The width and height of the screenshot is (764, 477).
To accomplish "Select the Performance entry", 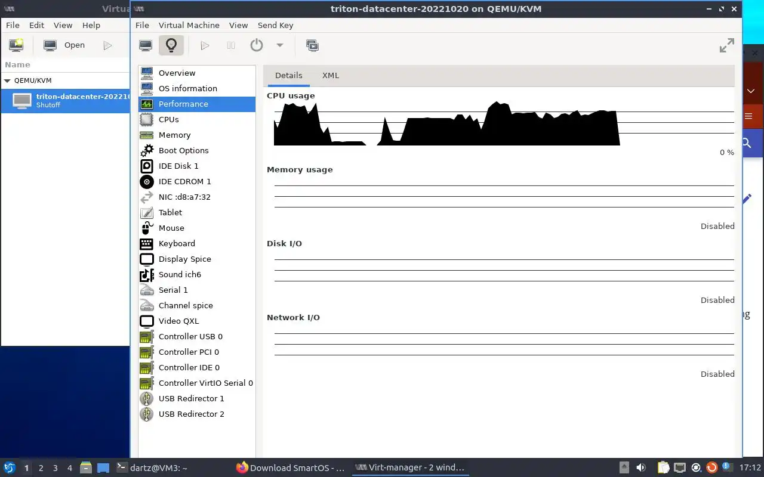I will pyautogui.click(x=197, y=104).
